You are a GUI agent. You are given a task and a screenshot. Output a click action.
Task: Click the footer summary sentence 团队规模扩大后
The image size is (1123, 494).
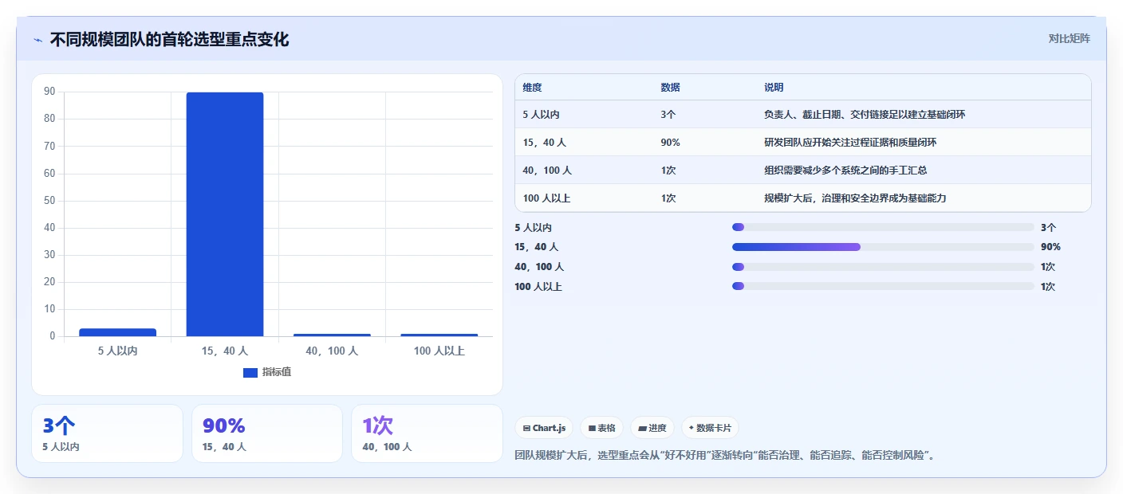point(725,456)
